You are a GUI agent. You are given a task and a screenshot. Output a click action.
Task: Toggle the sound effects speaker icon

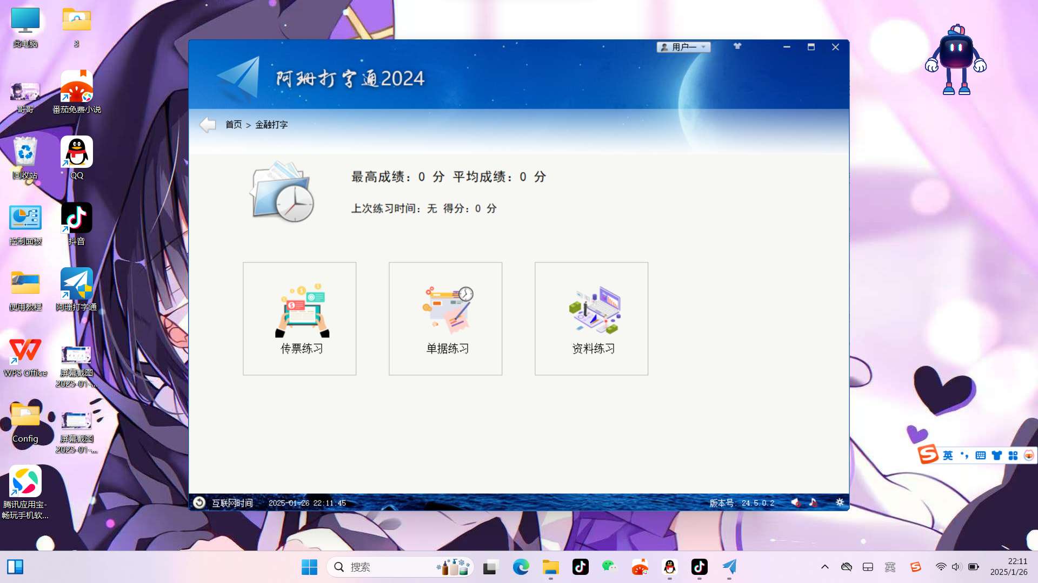click(x=795, y=503)
